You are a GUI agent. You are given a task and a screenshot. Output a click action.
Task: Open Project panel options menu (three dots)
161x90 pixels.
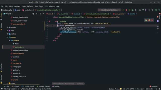(40, 14)
